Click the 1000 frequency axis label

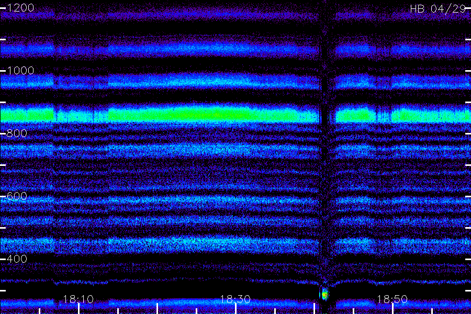click(20, 71)
